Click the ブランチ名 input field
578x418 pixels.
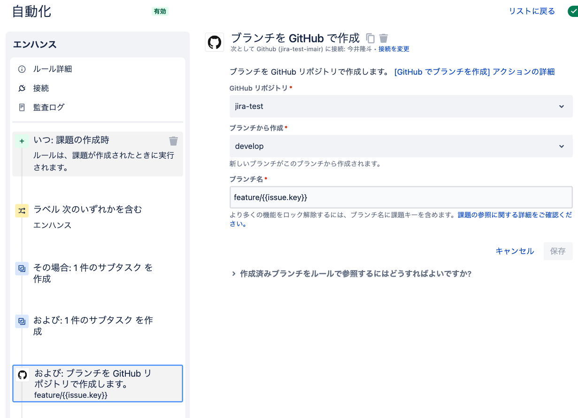[x=401, y=197]
